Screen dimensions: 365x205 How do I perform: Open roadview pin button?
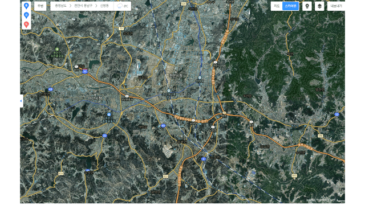tap(307, 6)
